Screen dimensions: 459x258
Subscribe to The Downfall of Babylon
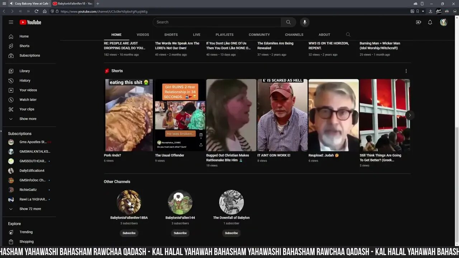click(x=231, y=233)
